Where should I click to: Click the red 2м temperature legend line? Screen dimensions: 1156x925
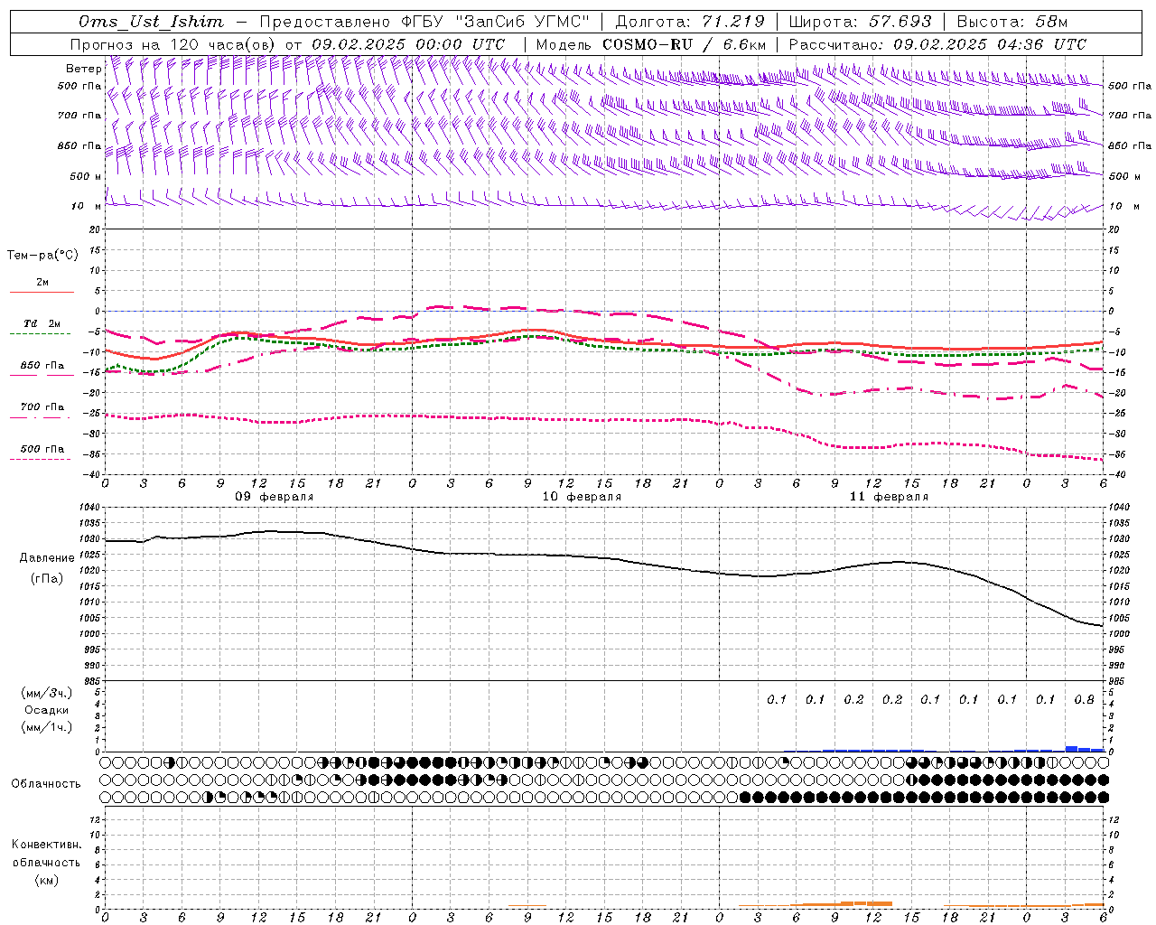pos(42,293)
